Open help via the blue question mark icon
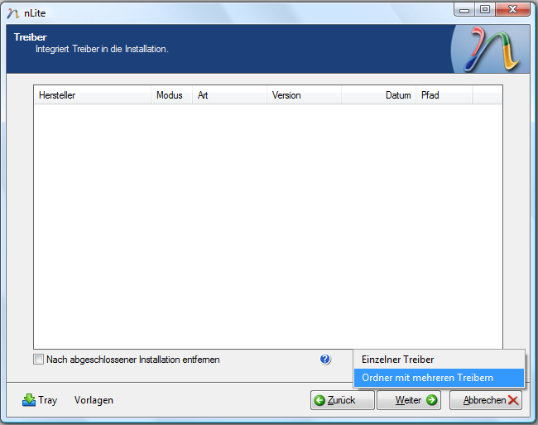The height and width of the screenshot is (425, 538). pos(325,360)
